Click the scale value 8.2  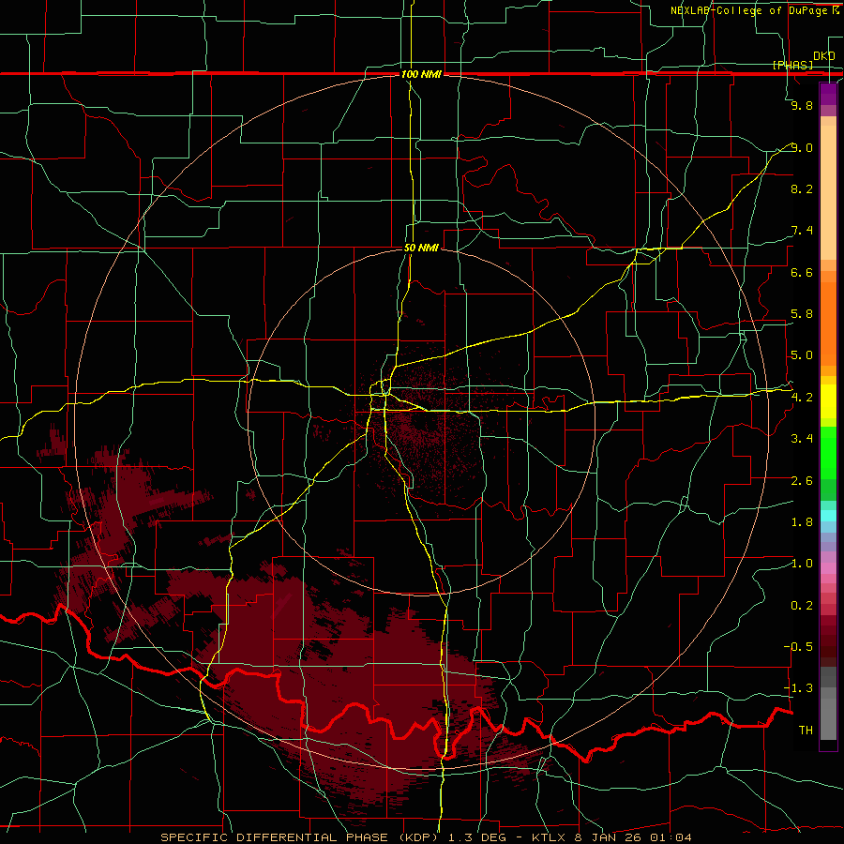point(802,188)
